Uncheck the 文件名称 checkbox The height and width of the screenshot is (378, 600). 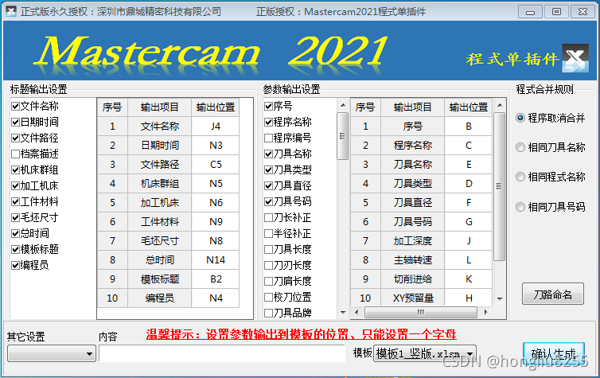pos(15,106)
